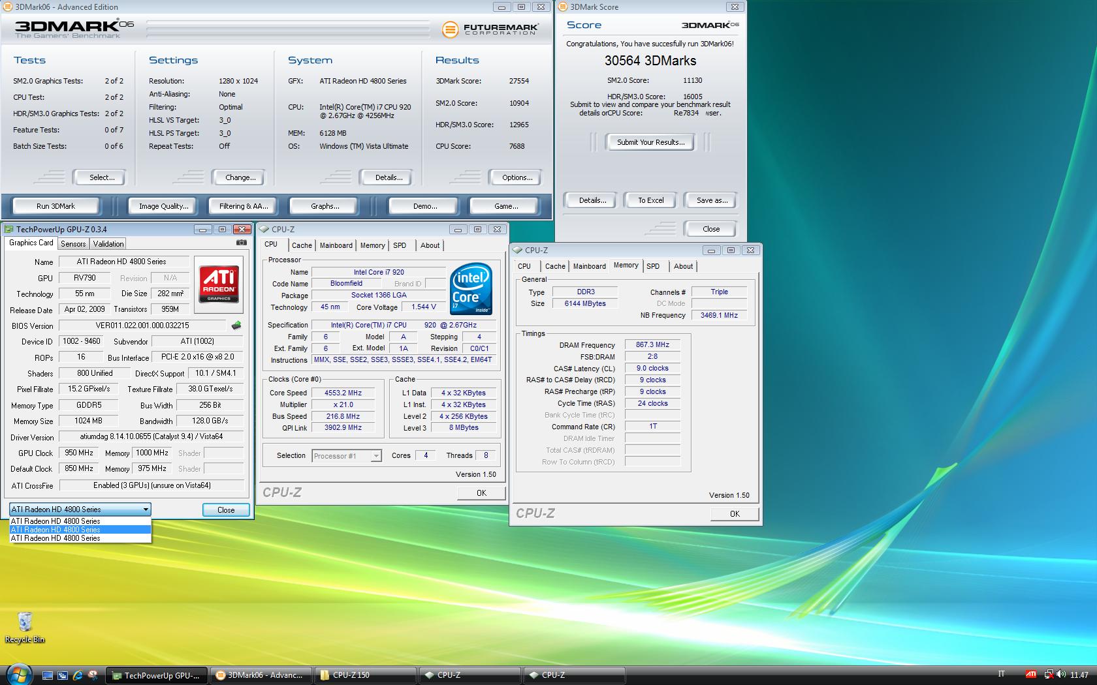Click the Graphs... button
The image size is (1097, 685).
pyautogui.click(x=325, y=206)
